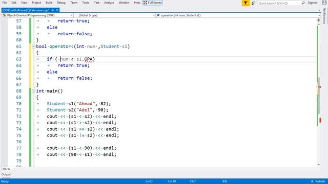The image size is (328, 184).
Task: Click on 'bool' keyword on line 61
Action: (x=41, y=47)
